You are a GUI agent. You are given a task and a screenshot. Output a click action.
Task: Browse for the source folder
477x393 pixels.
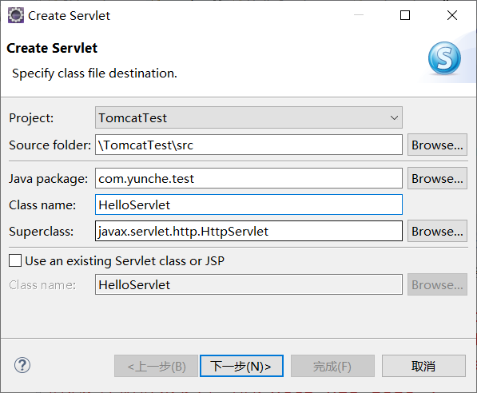click(x=437, y=145)
